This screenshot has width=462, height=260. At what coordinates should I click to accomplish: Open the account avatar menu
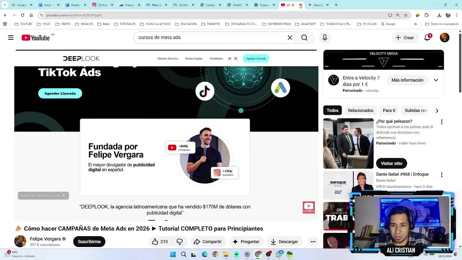pyautogui.click(x=445, y=38)
